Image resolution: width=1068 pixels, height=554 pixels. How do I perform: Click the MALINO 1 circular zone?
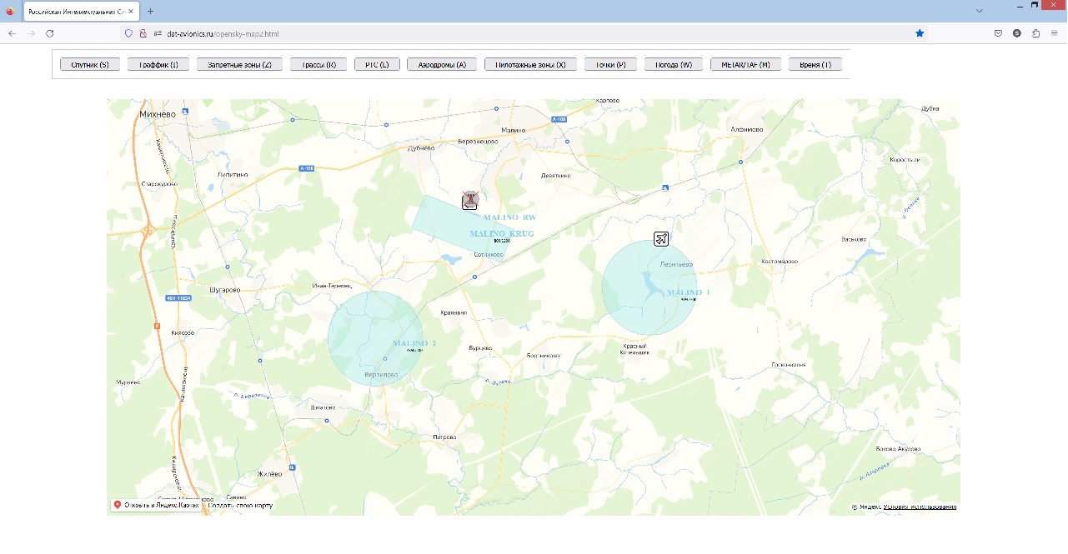[x=649, y=288]
